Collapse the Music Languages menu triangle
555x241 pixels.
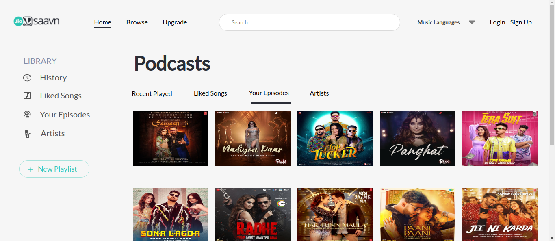(x=472, y=22)
